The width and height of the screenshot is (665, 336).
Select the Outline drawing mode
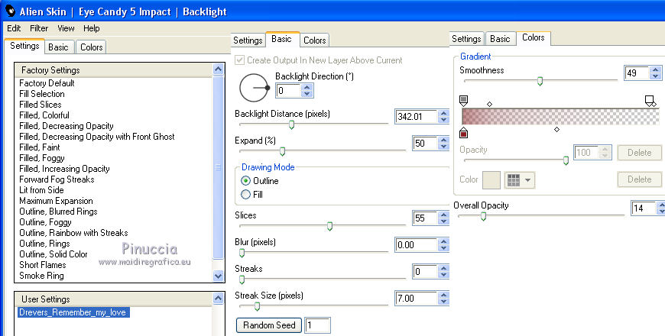pyautogui.click(x=245, y=181)
